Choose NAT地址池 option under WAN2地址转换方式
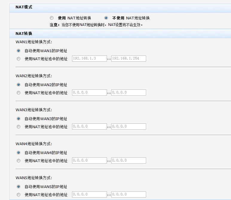Image resolution: width=231 pixels, height=200 pixels. point(19,93)
